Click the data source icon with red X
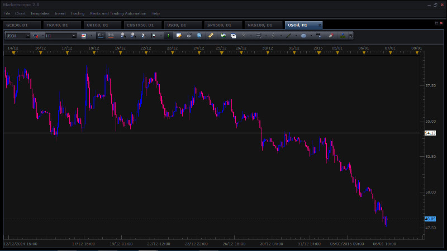 pos(36,36)
